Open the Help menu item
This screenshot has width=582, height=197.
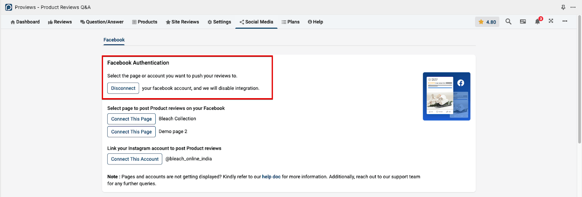click(315, 22)
